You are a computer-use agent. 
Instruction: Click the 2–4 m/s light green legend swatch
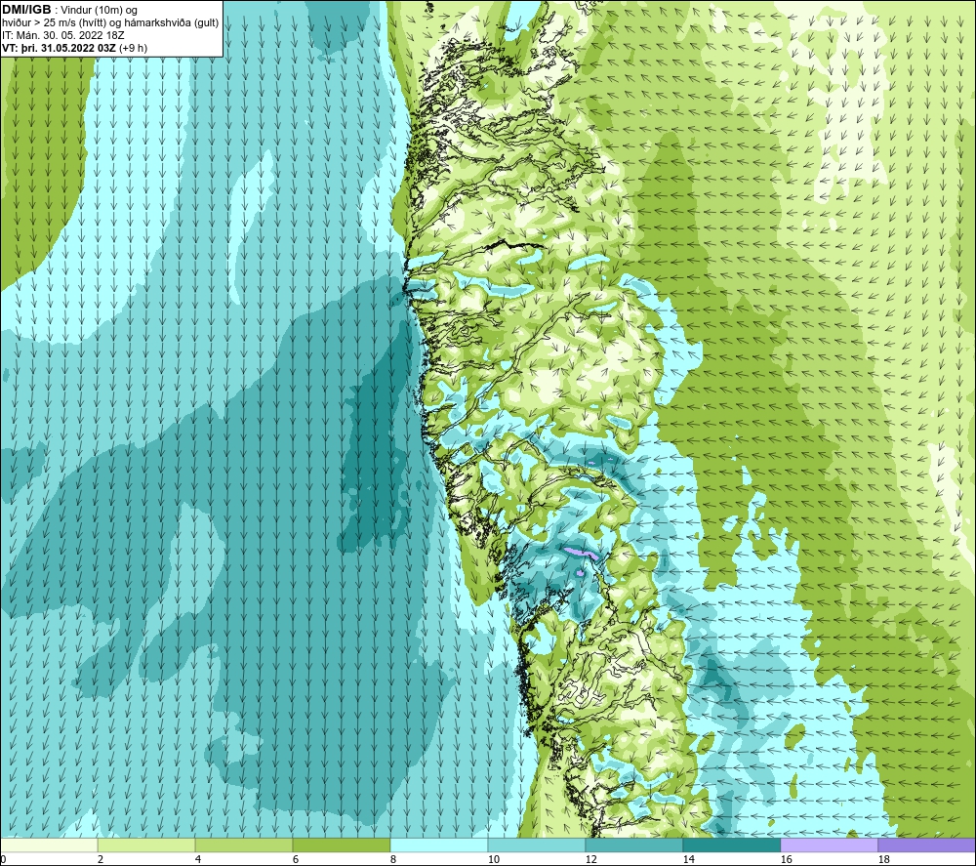(146, 845)
